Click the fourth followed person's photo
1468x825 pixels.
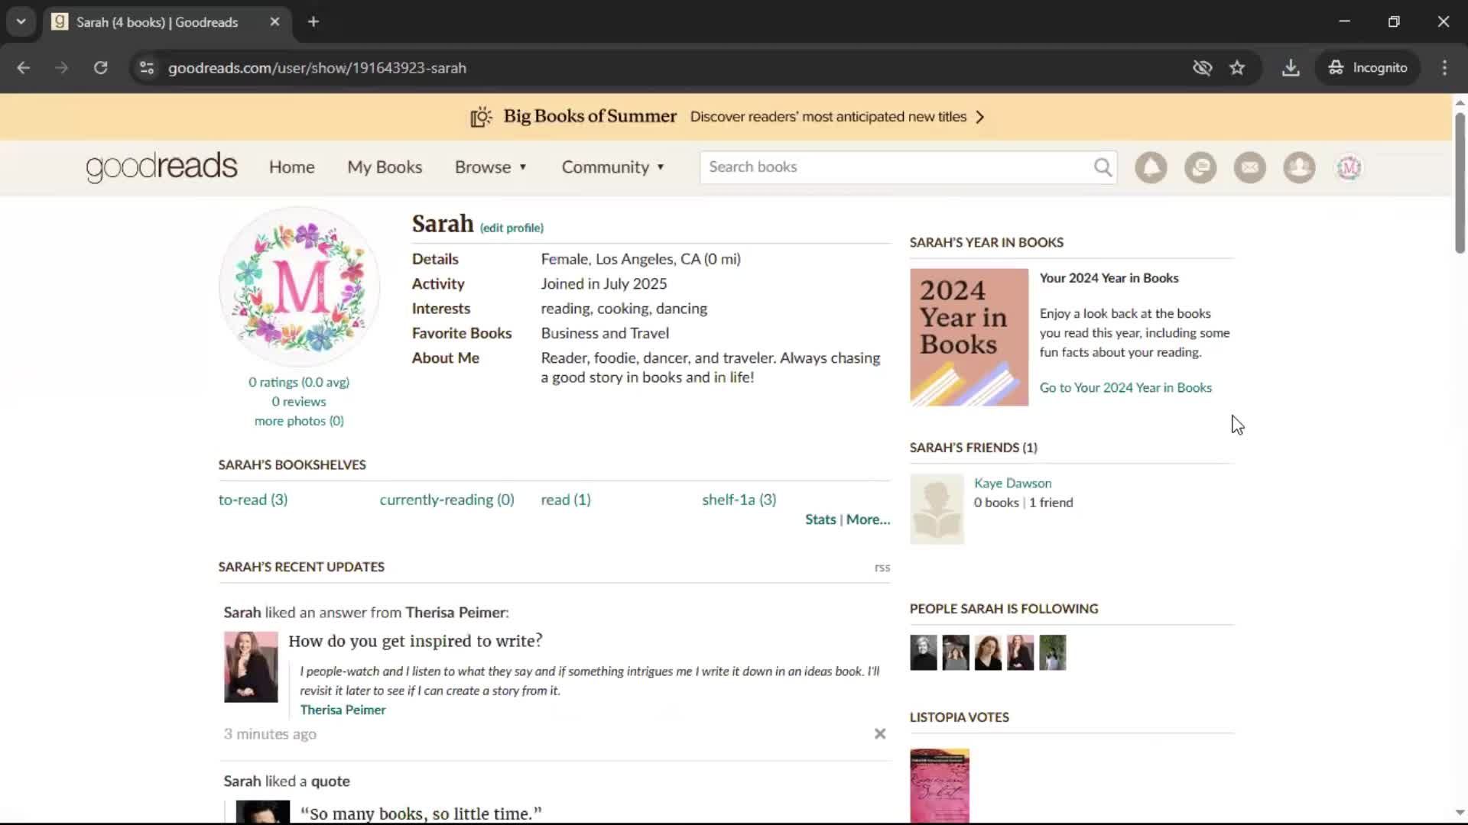coord(1020,652)
